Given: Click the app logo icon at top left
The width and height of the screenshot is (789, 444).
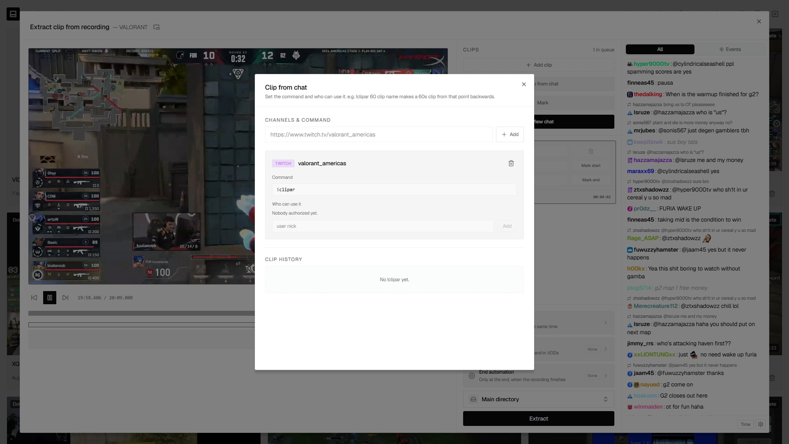Looking at the screenshot, I should pos(13,14).
